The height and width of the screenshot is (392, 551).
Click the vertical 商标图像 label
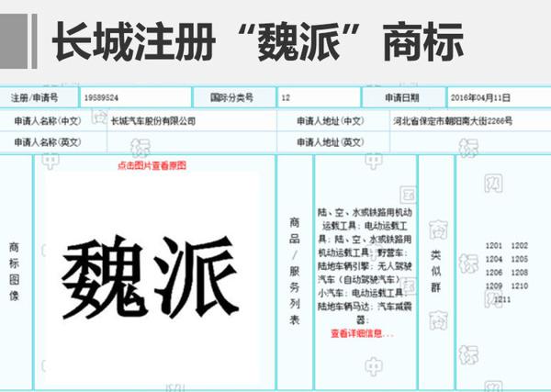click(x=14, y=272)
